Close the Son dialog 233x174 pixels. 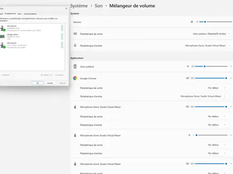[x=66, y=9]
